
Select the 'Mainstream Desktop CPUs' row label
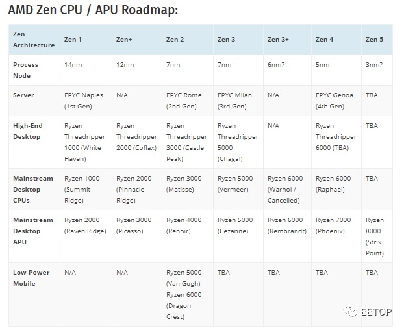coord(33,190)
